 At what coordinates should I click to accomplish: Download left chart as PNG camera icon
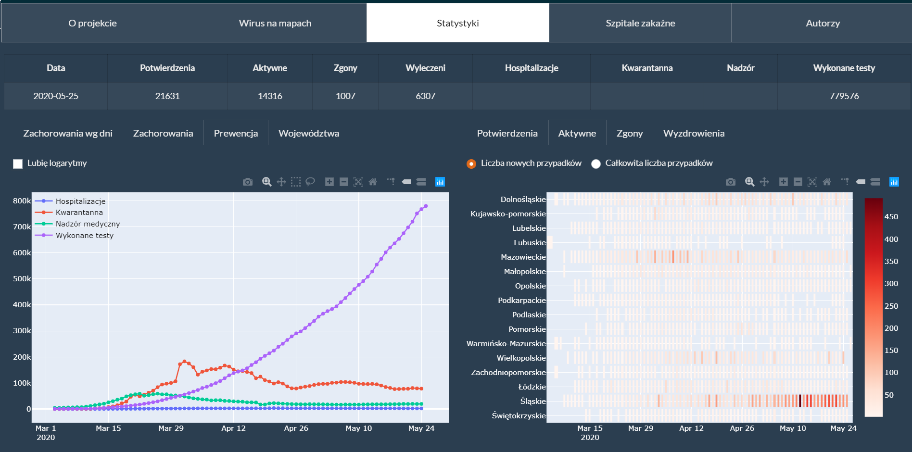(x=248, y=182)
